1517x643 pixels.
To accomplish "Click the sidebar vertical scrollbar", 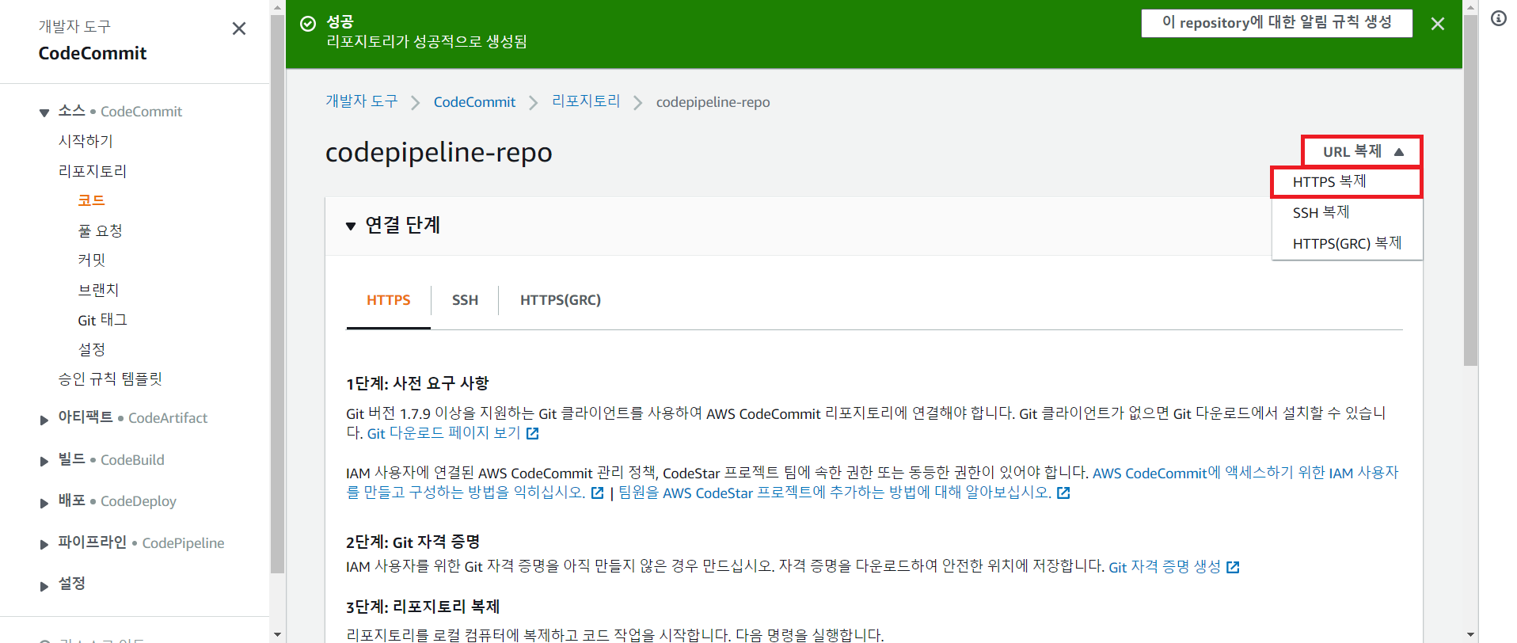I will (277, 293).
